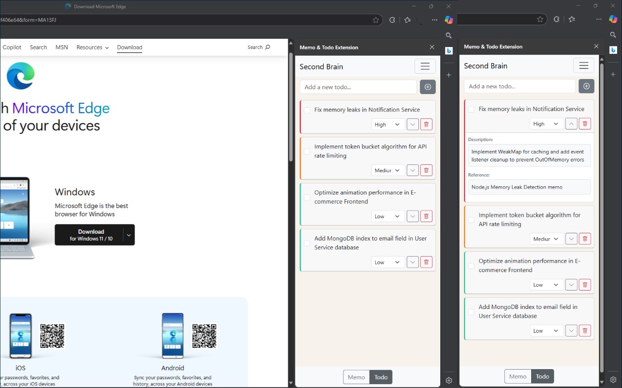Check 'Implement token bucket' todo in right panel
This screenshot has height=388, width=622.
[x=471, y=220]
